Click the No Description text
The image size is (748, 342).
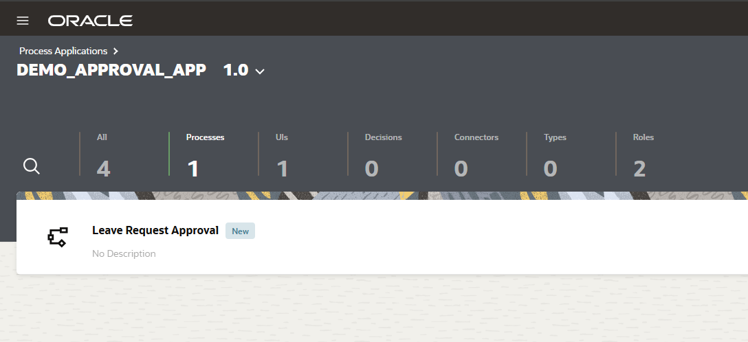click(124, 253)
